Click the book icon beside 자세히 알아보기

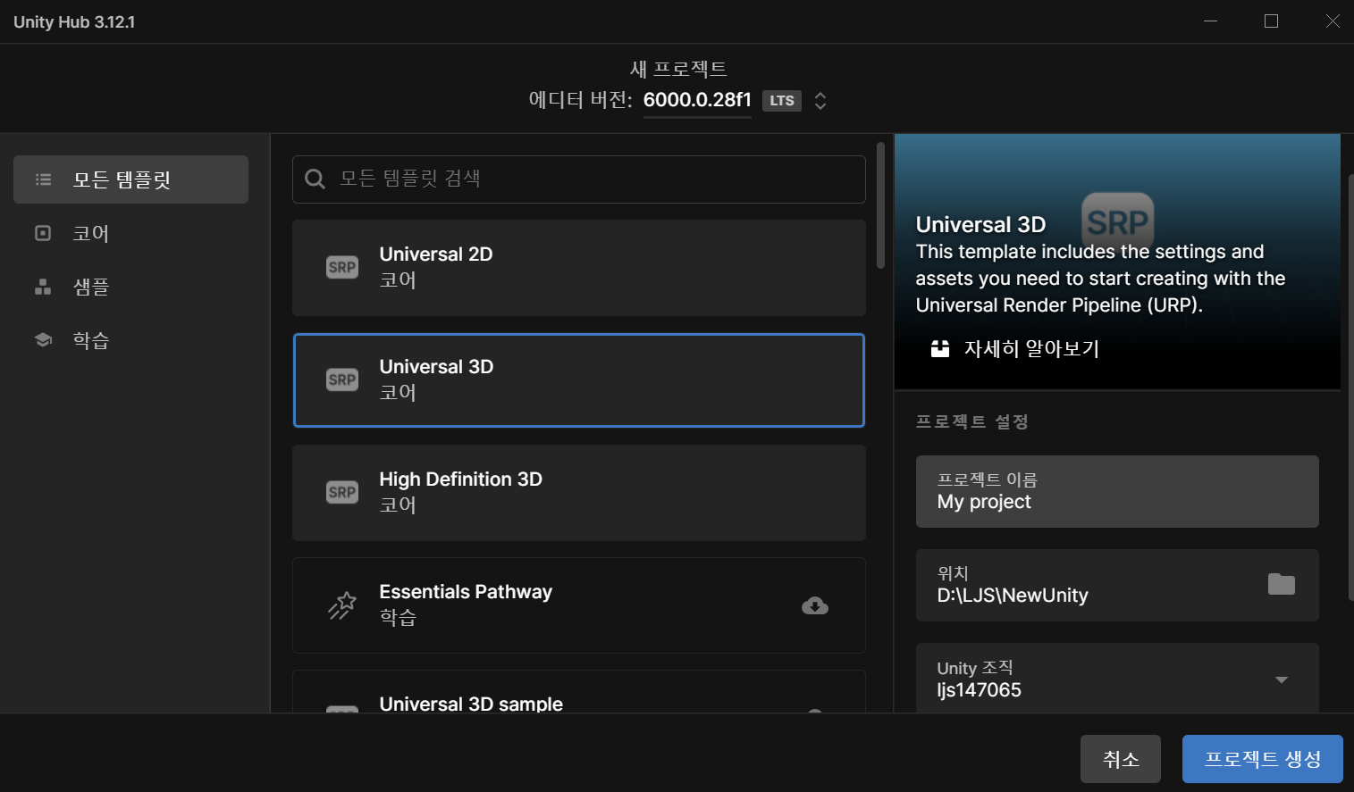point(940,348)
